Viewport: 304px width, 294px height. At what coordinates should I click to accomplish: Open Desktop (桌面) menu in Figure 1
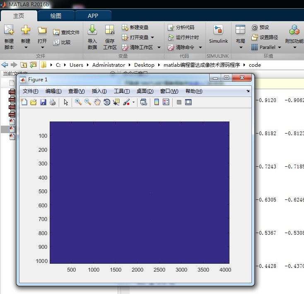tap(145, 91)
